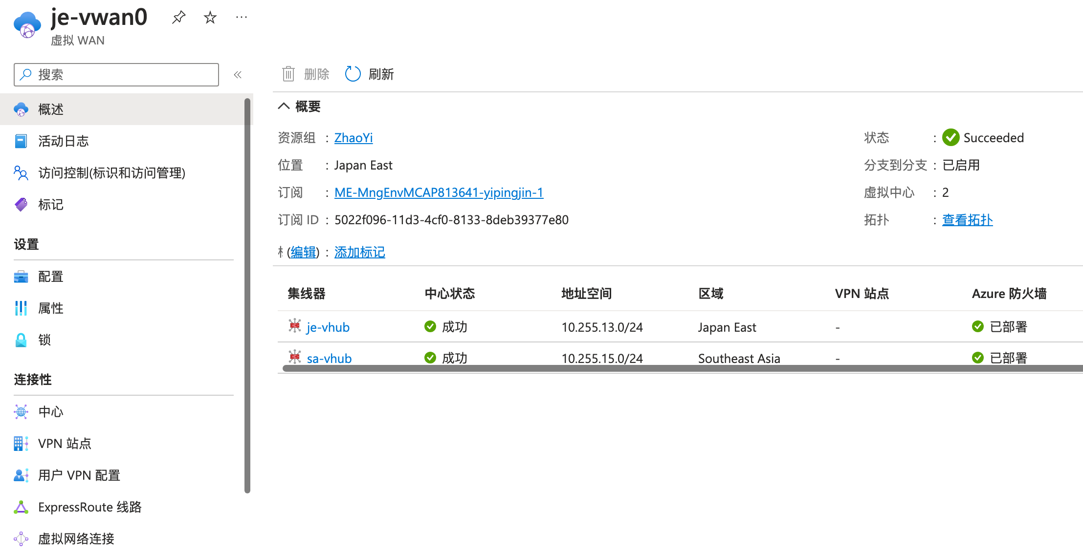Click the ExpressRoute 线路 triangle icon
This screenshot has height=553, width=1083.
21,507
